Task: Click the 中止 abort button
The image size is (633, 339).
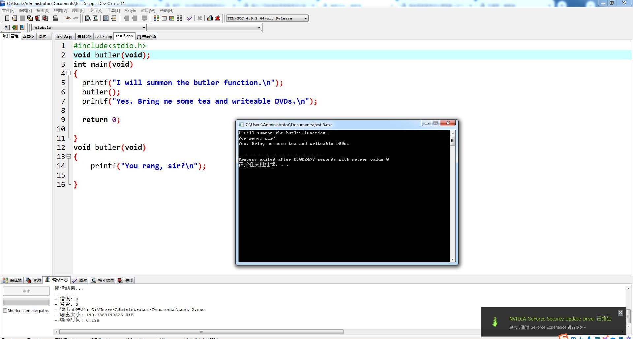Action: point(26,291)
